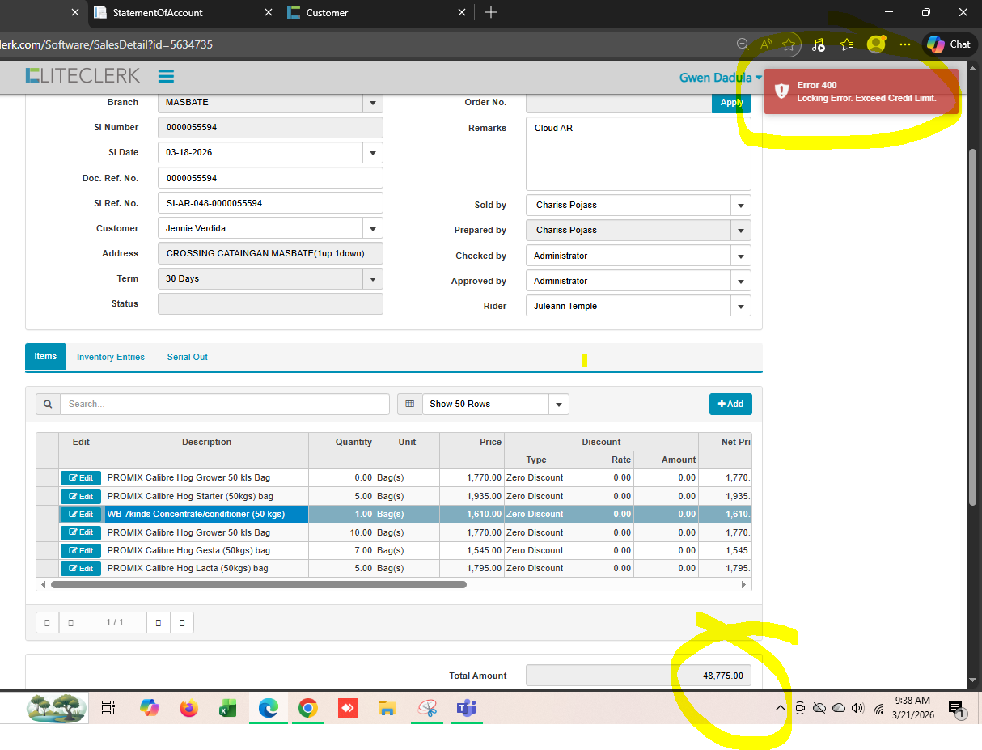Screen dimensions: 982x750
Task: Click the shield icon in the error alert
Action: click(x=781, y=91)
